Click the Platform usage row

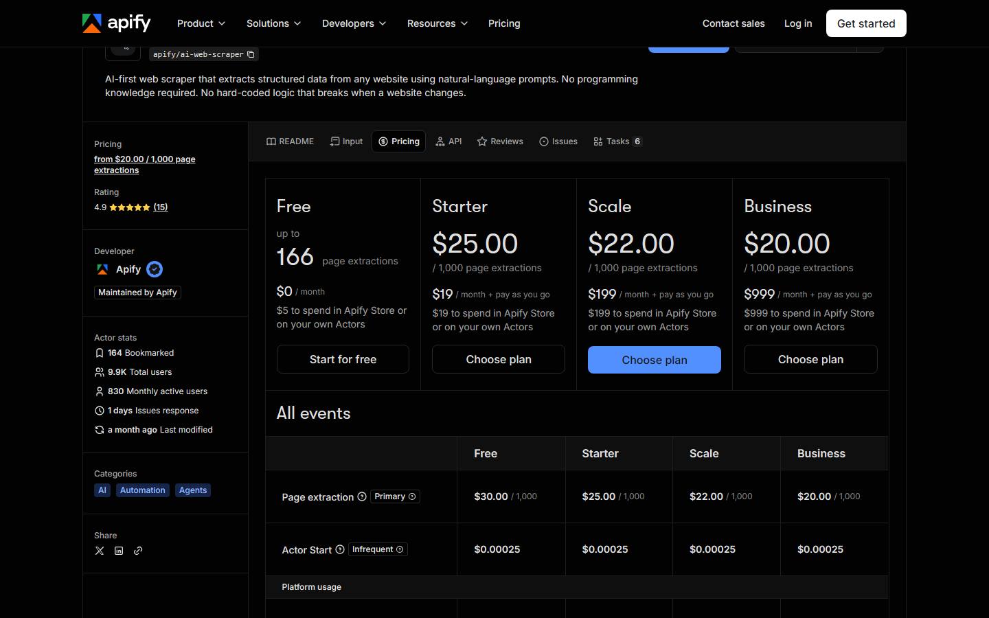(x=577, y=587)
